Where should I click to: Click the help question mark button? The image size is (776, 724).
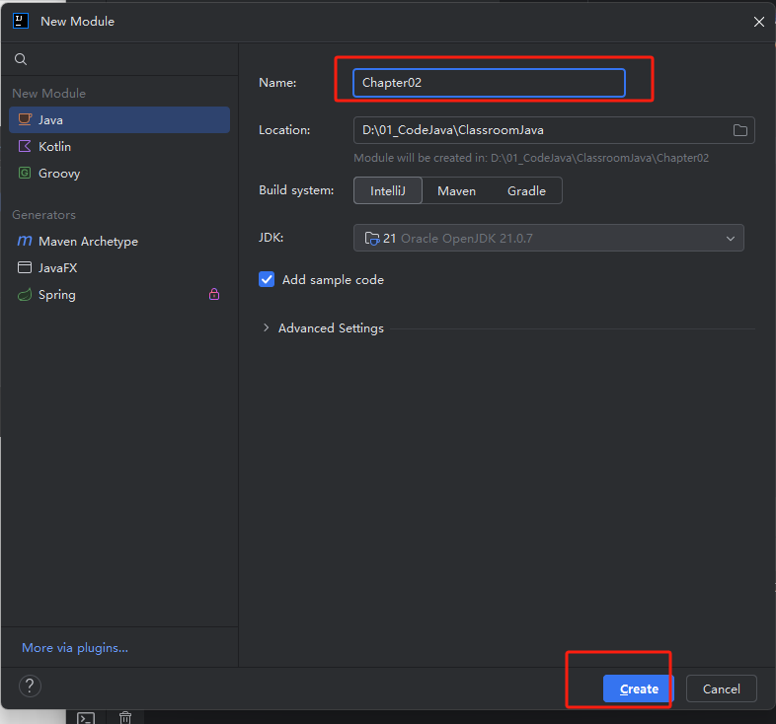click(30, 686)
